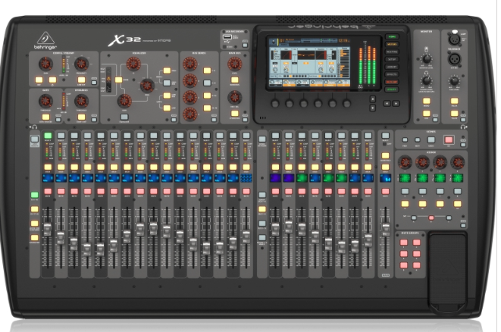Click the Talkback external mic XLR connector

(x=454, y=59)
